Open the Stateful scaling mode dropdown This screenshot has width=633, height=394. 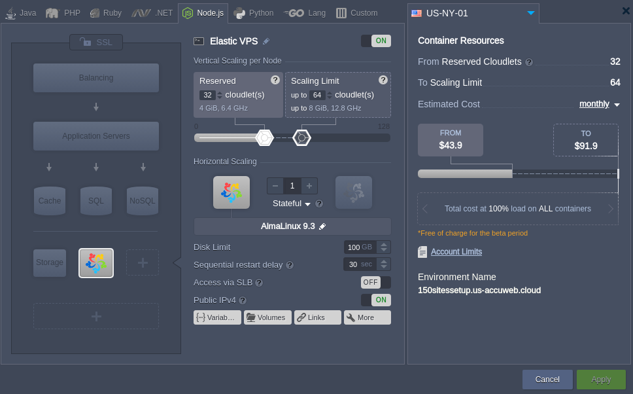point(292,204)
